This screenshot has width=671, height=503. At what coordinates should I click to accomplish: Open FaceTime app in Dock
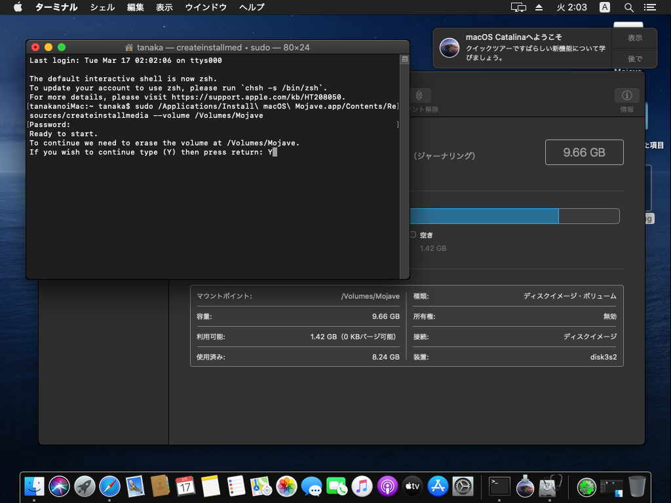(x=337, y=487)
